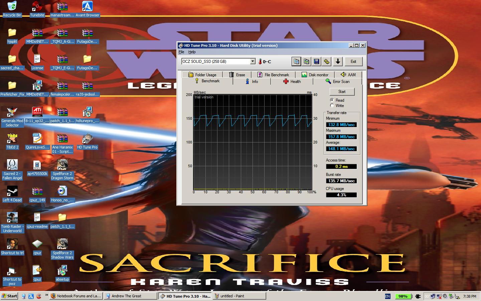Open the sacred_cha folder on desktop
This screenshot has width=481, height=301.
tap(12, 62)
